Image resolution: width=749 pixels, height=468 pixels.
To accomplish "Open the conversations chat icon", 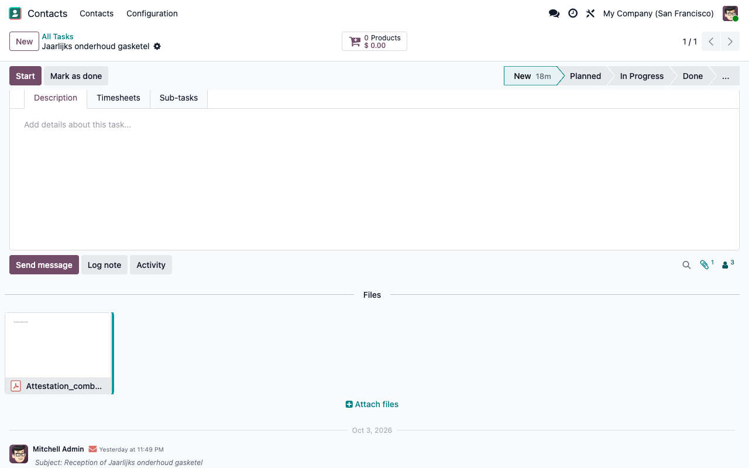I will click(x=554, y=13).
